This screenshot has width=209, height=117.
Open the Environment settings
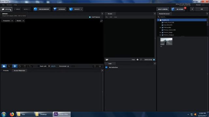[42, 9]
